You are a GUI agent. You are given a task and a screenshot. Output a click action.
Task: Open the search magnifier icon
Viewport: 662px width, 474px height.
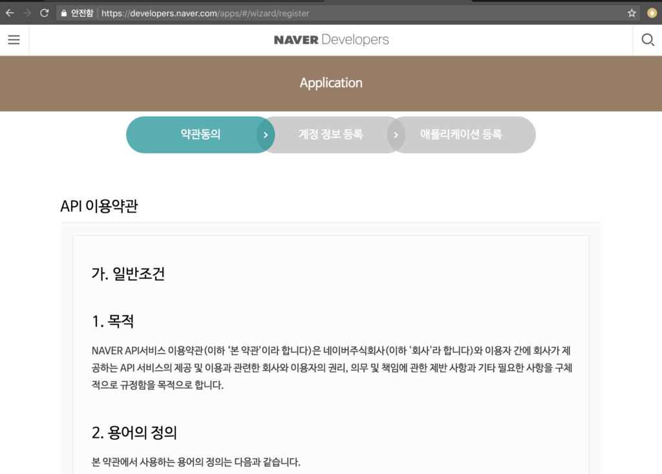(x=648, y=39)
